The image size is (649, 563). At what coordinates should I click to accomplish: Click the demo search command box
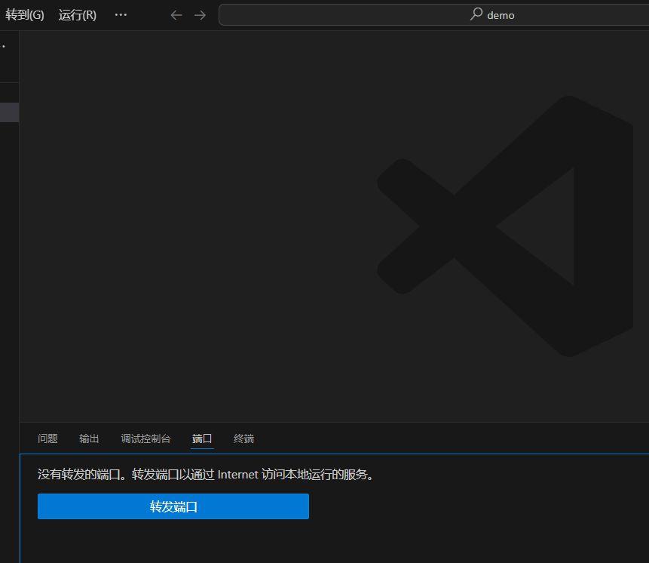click(433, 15)
